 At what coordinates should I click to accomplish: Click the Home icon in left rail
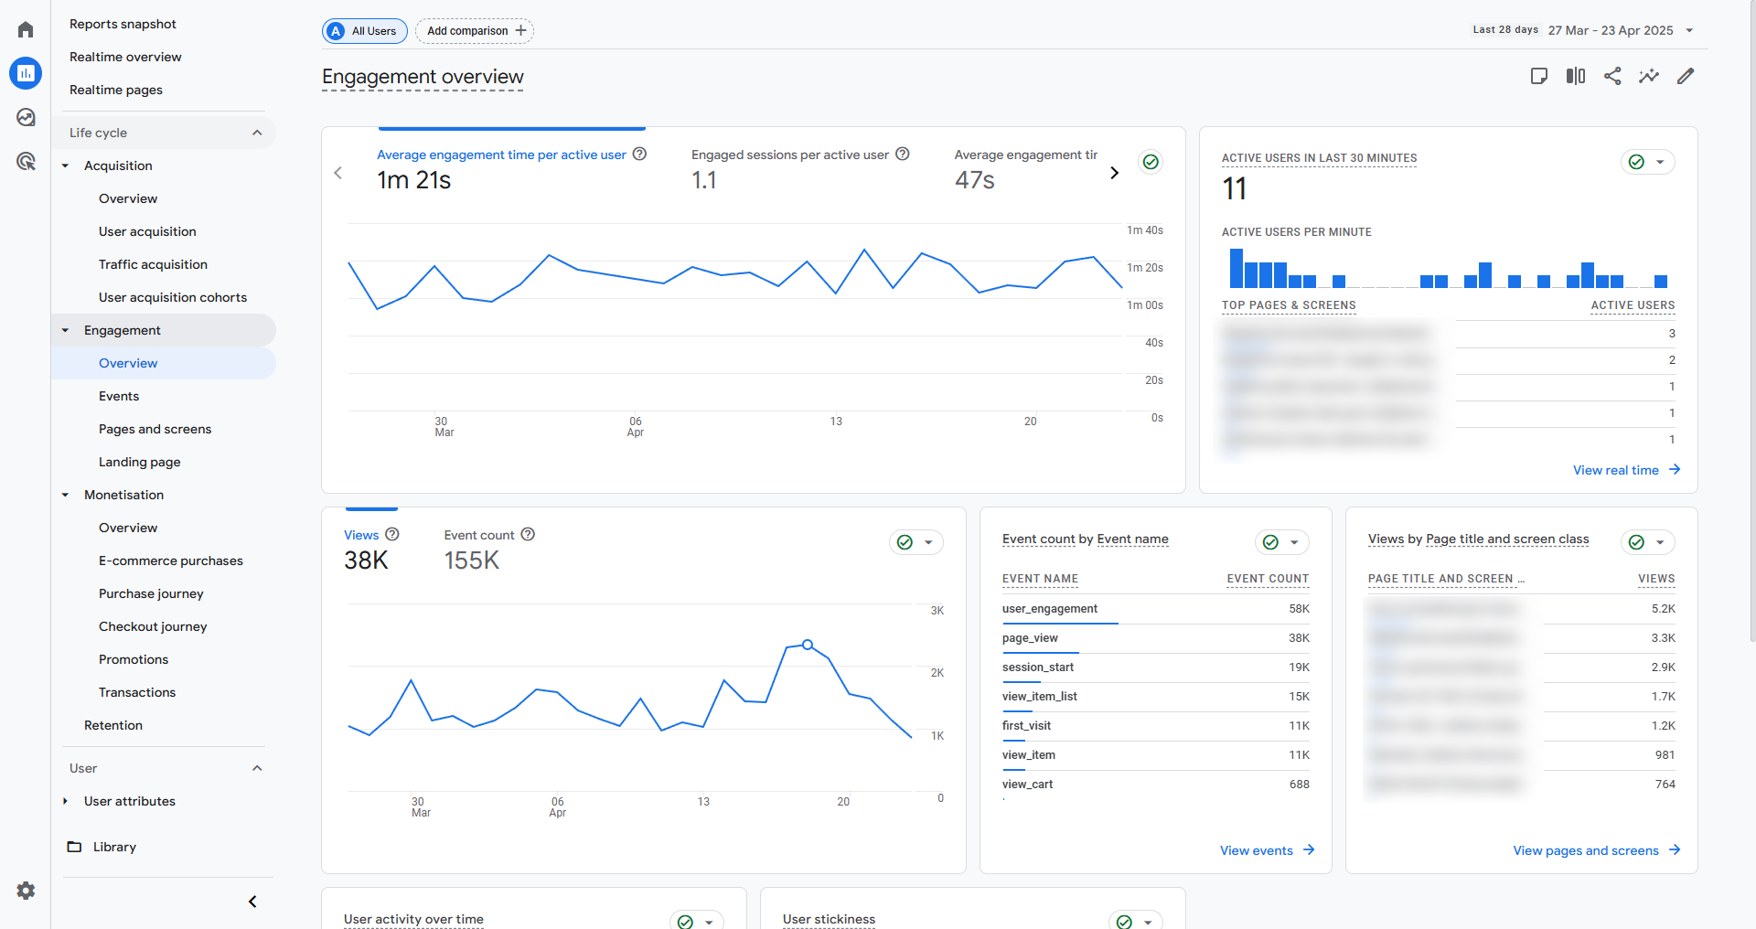26,29
